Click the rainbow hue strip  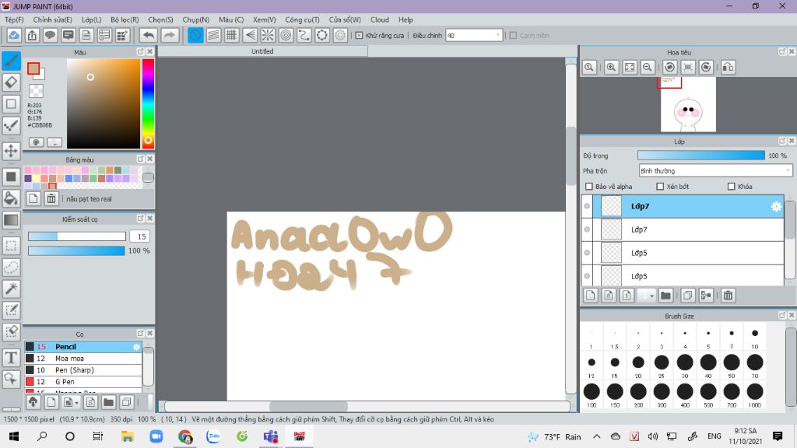(x=148, y=103)
